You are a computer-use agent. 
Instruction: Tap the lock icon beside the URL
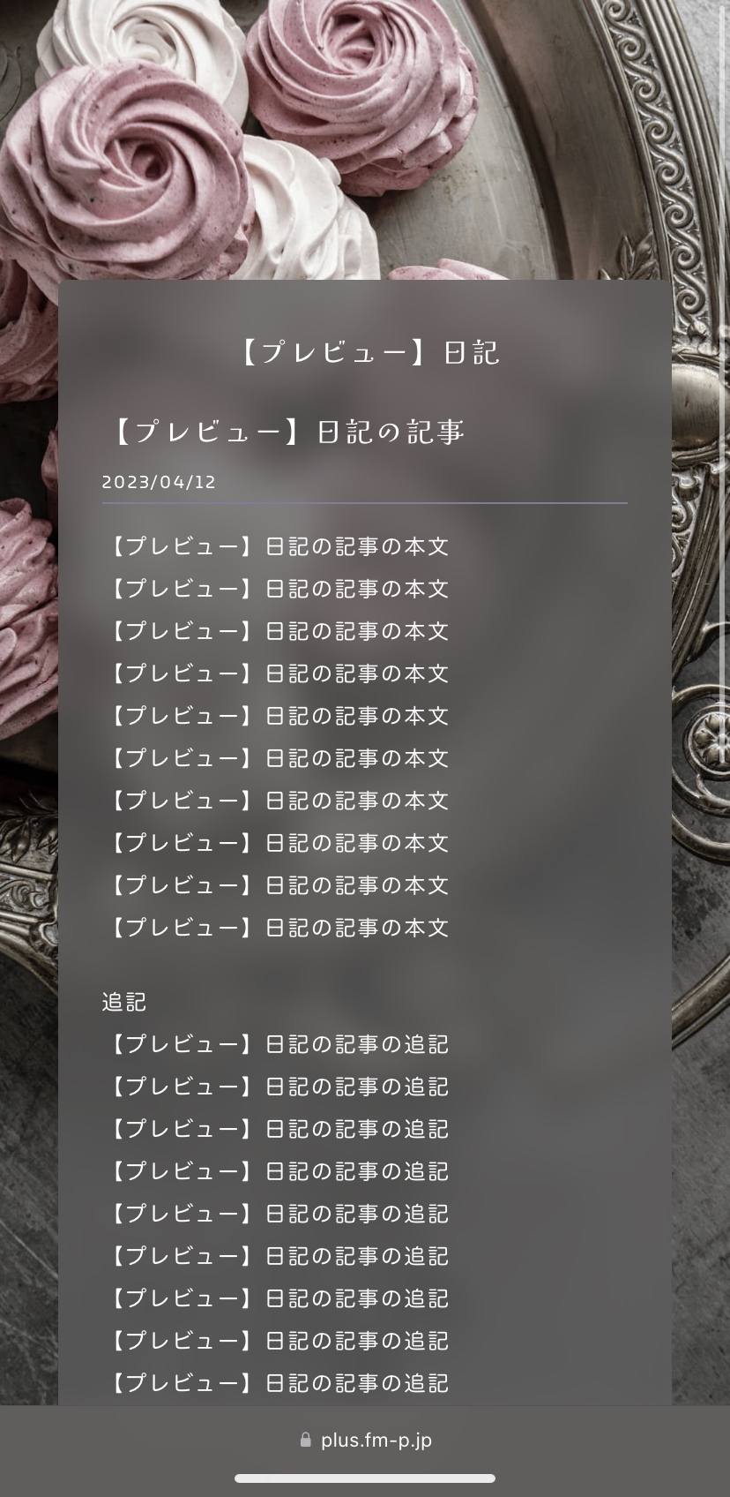[x=306, y=1440]
